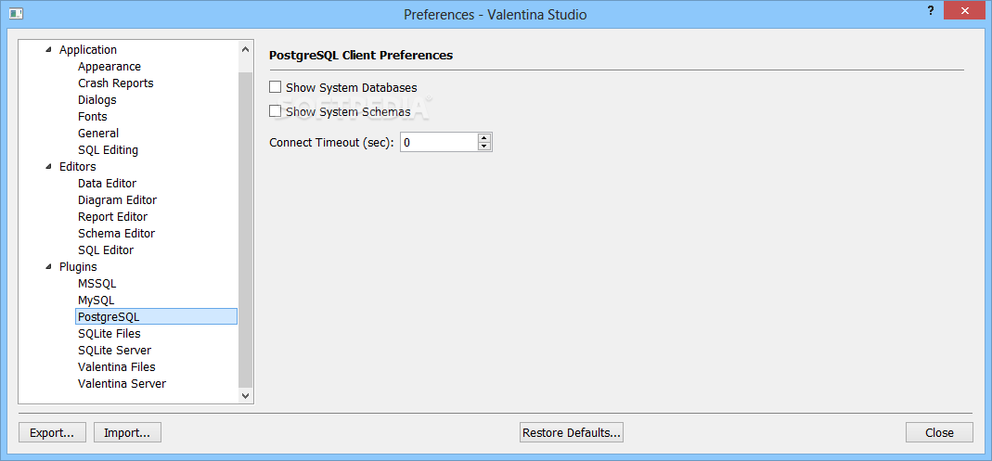Select the MySQL plugin preferences
Screen dimensions: 992x461
97,300
